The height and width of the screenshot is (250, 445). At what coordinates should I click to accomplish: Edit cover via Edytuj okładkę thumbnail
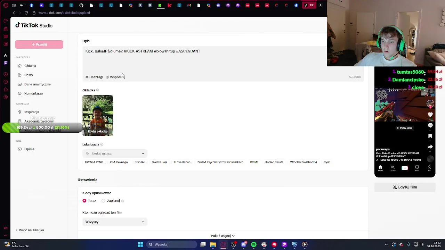coord(98,115)
